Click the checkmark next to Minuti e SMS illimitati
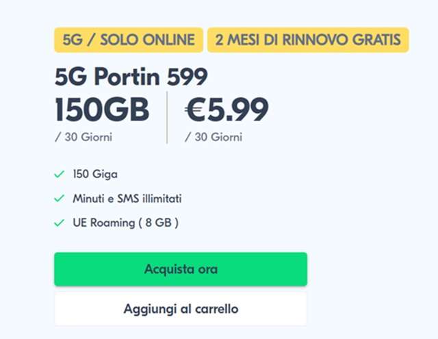Screen dimensions: 438x339 tap(59, 199)
